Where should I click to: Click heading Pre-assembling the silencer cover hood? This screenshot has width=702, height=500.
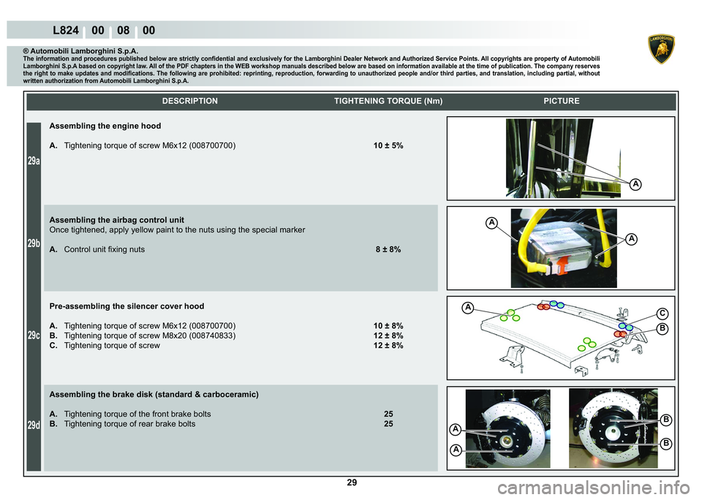point(127,306)
